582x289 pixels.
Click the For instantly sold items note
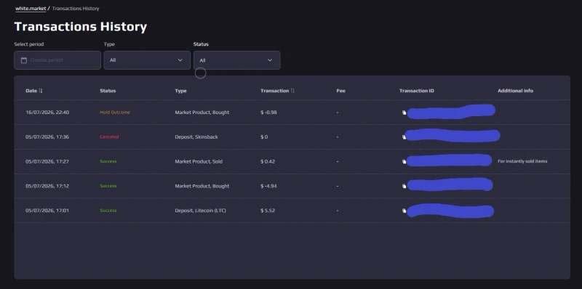click(522, 161)
